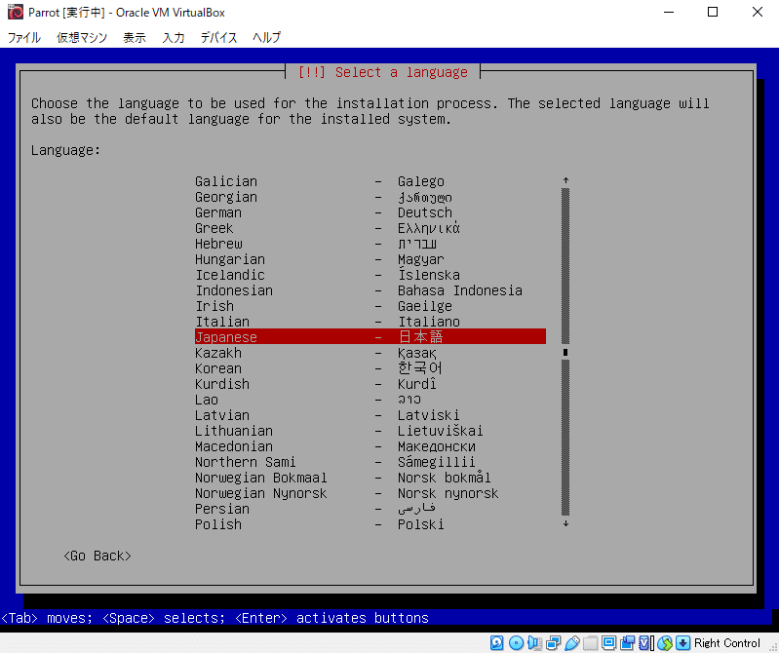The image size is (779, 653).
Task: Select Irish - Gaeilge language row
Action: [x=370, y=306]
